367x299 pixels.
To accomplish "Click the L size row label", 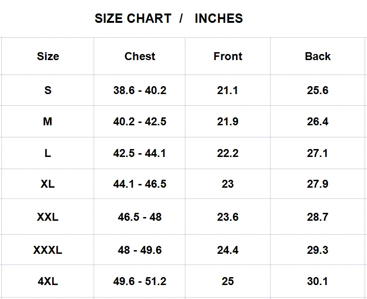I will pyautogui.click(x=48, y=153).
